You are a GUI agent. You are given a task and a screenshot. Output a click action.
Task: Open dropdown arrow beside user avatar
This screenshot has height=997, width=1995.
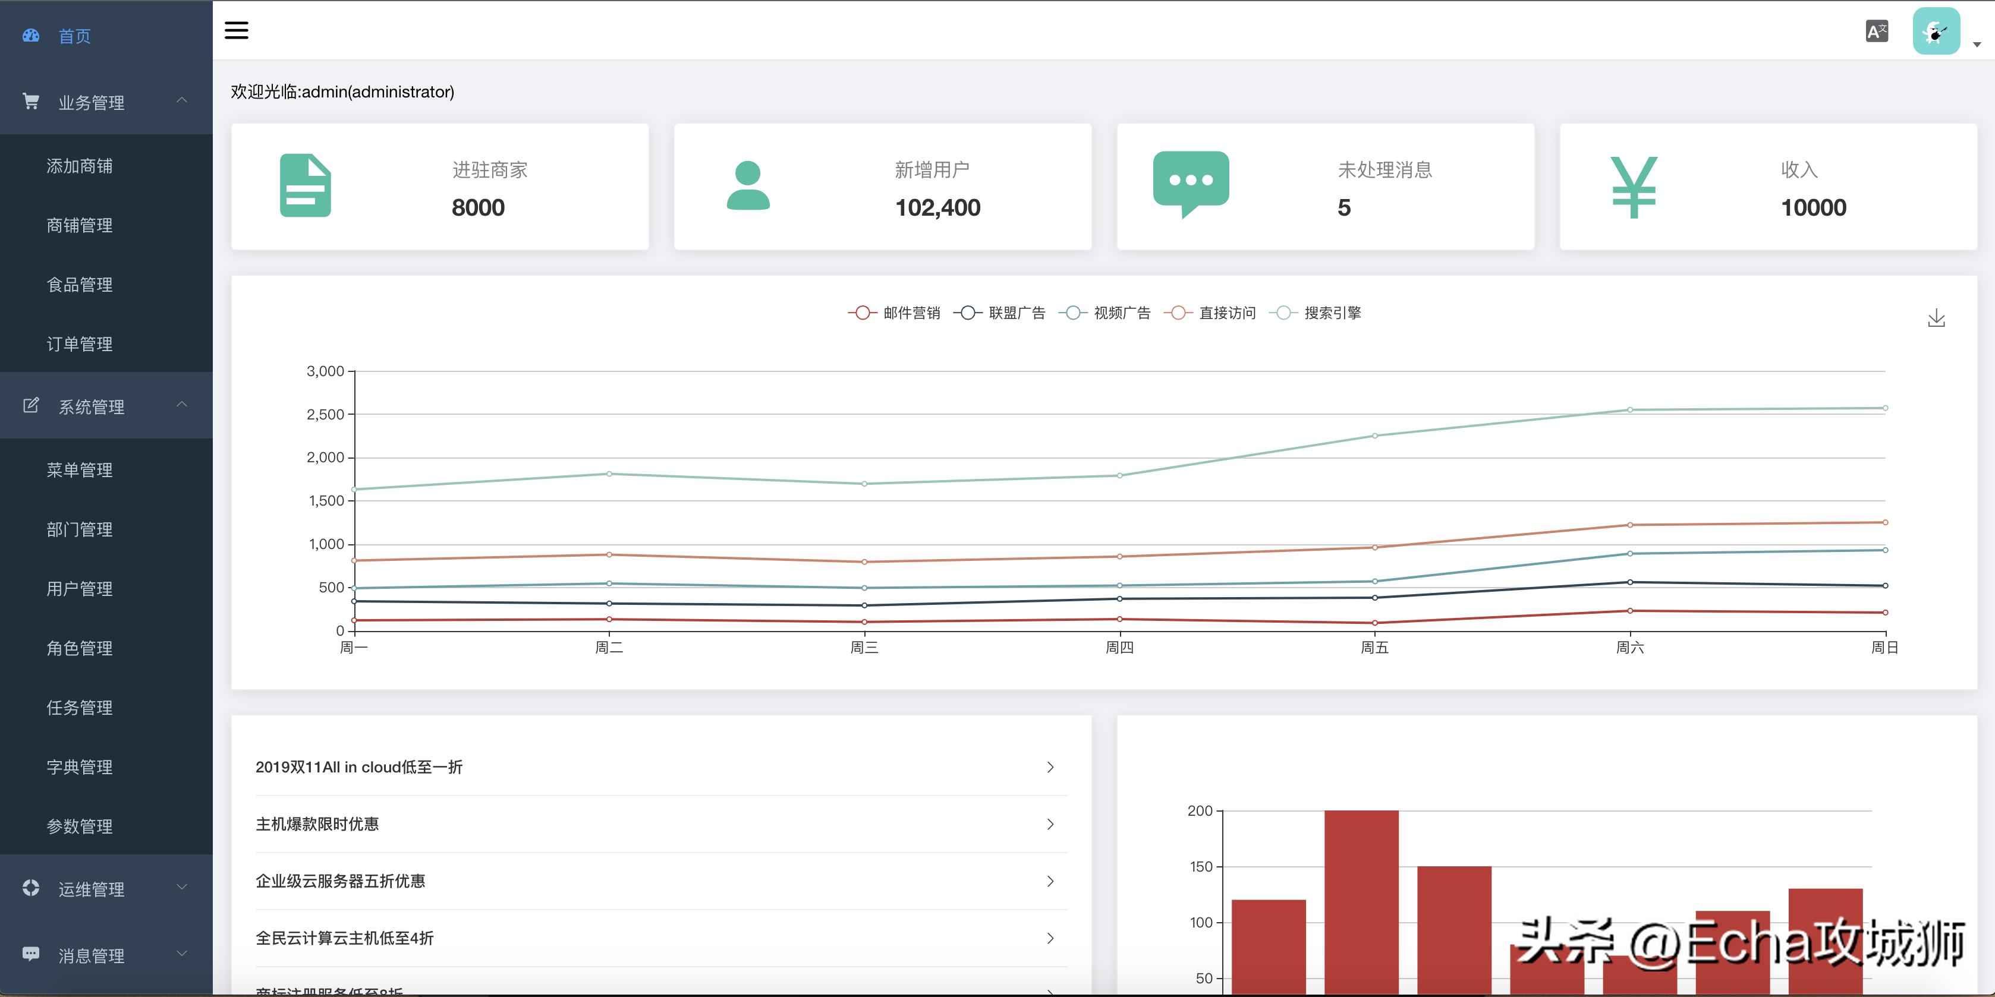(1977, 45)
